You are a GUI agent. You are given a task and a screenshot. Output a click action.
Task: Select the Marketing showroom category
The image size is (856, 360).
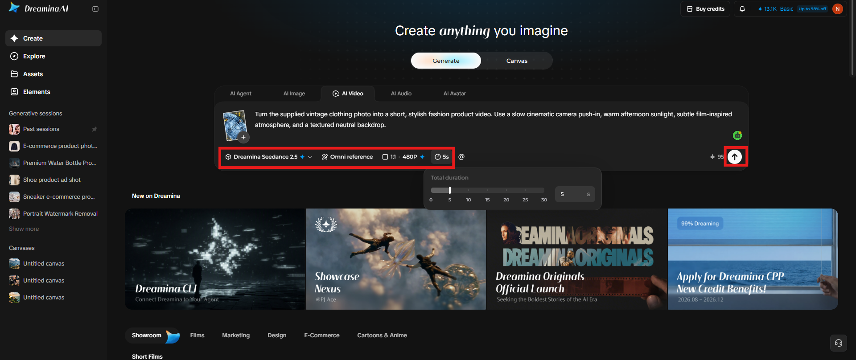236,335
